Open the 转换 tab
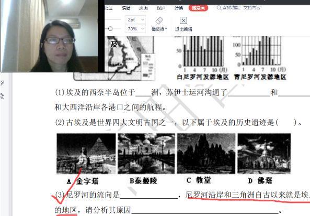The width and height of the screenshot is (310, 216). coord(179,8)
